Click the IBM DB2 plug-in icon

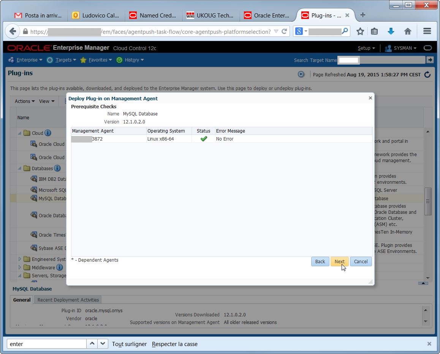coord(34,179)
